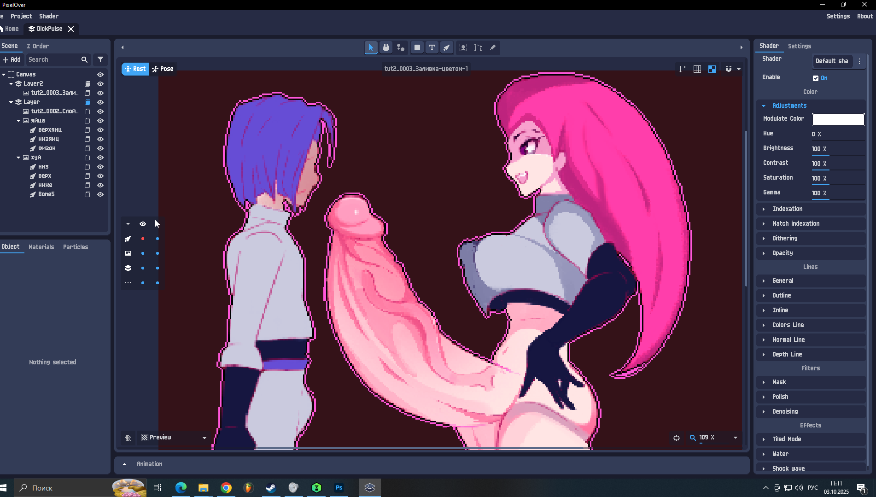Image resolution: width=876 pixels, height=497 pixels.
Task: Collapse the Adjustments section
Action: pos(811,105)
